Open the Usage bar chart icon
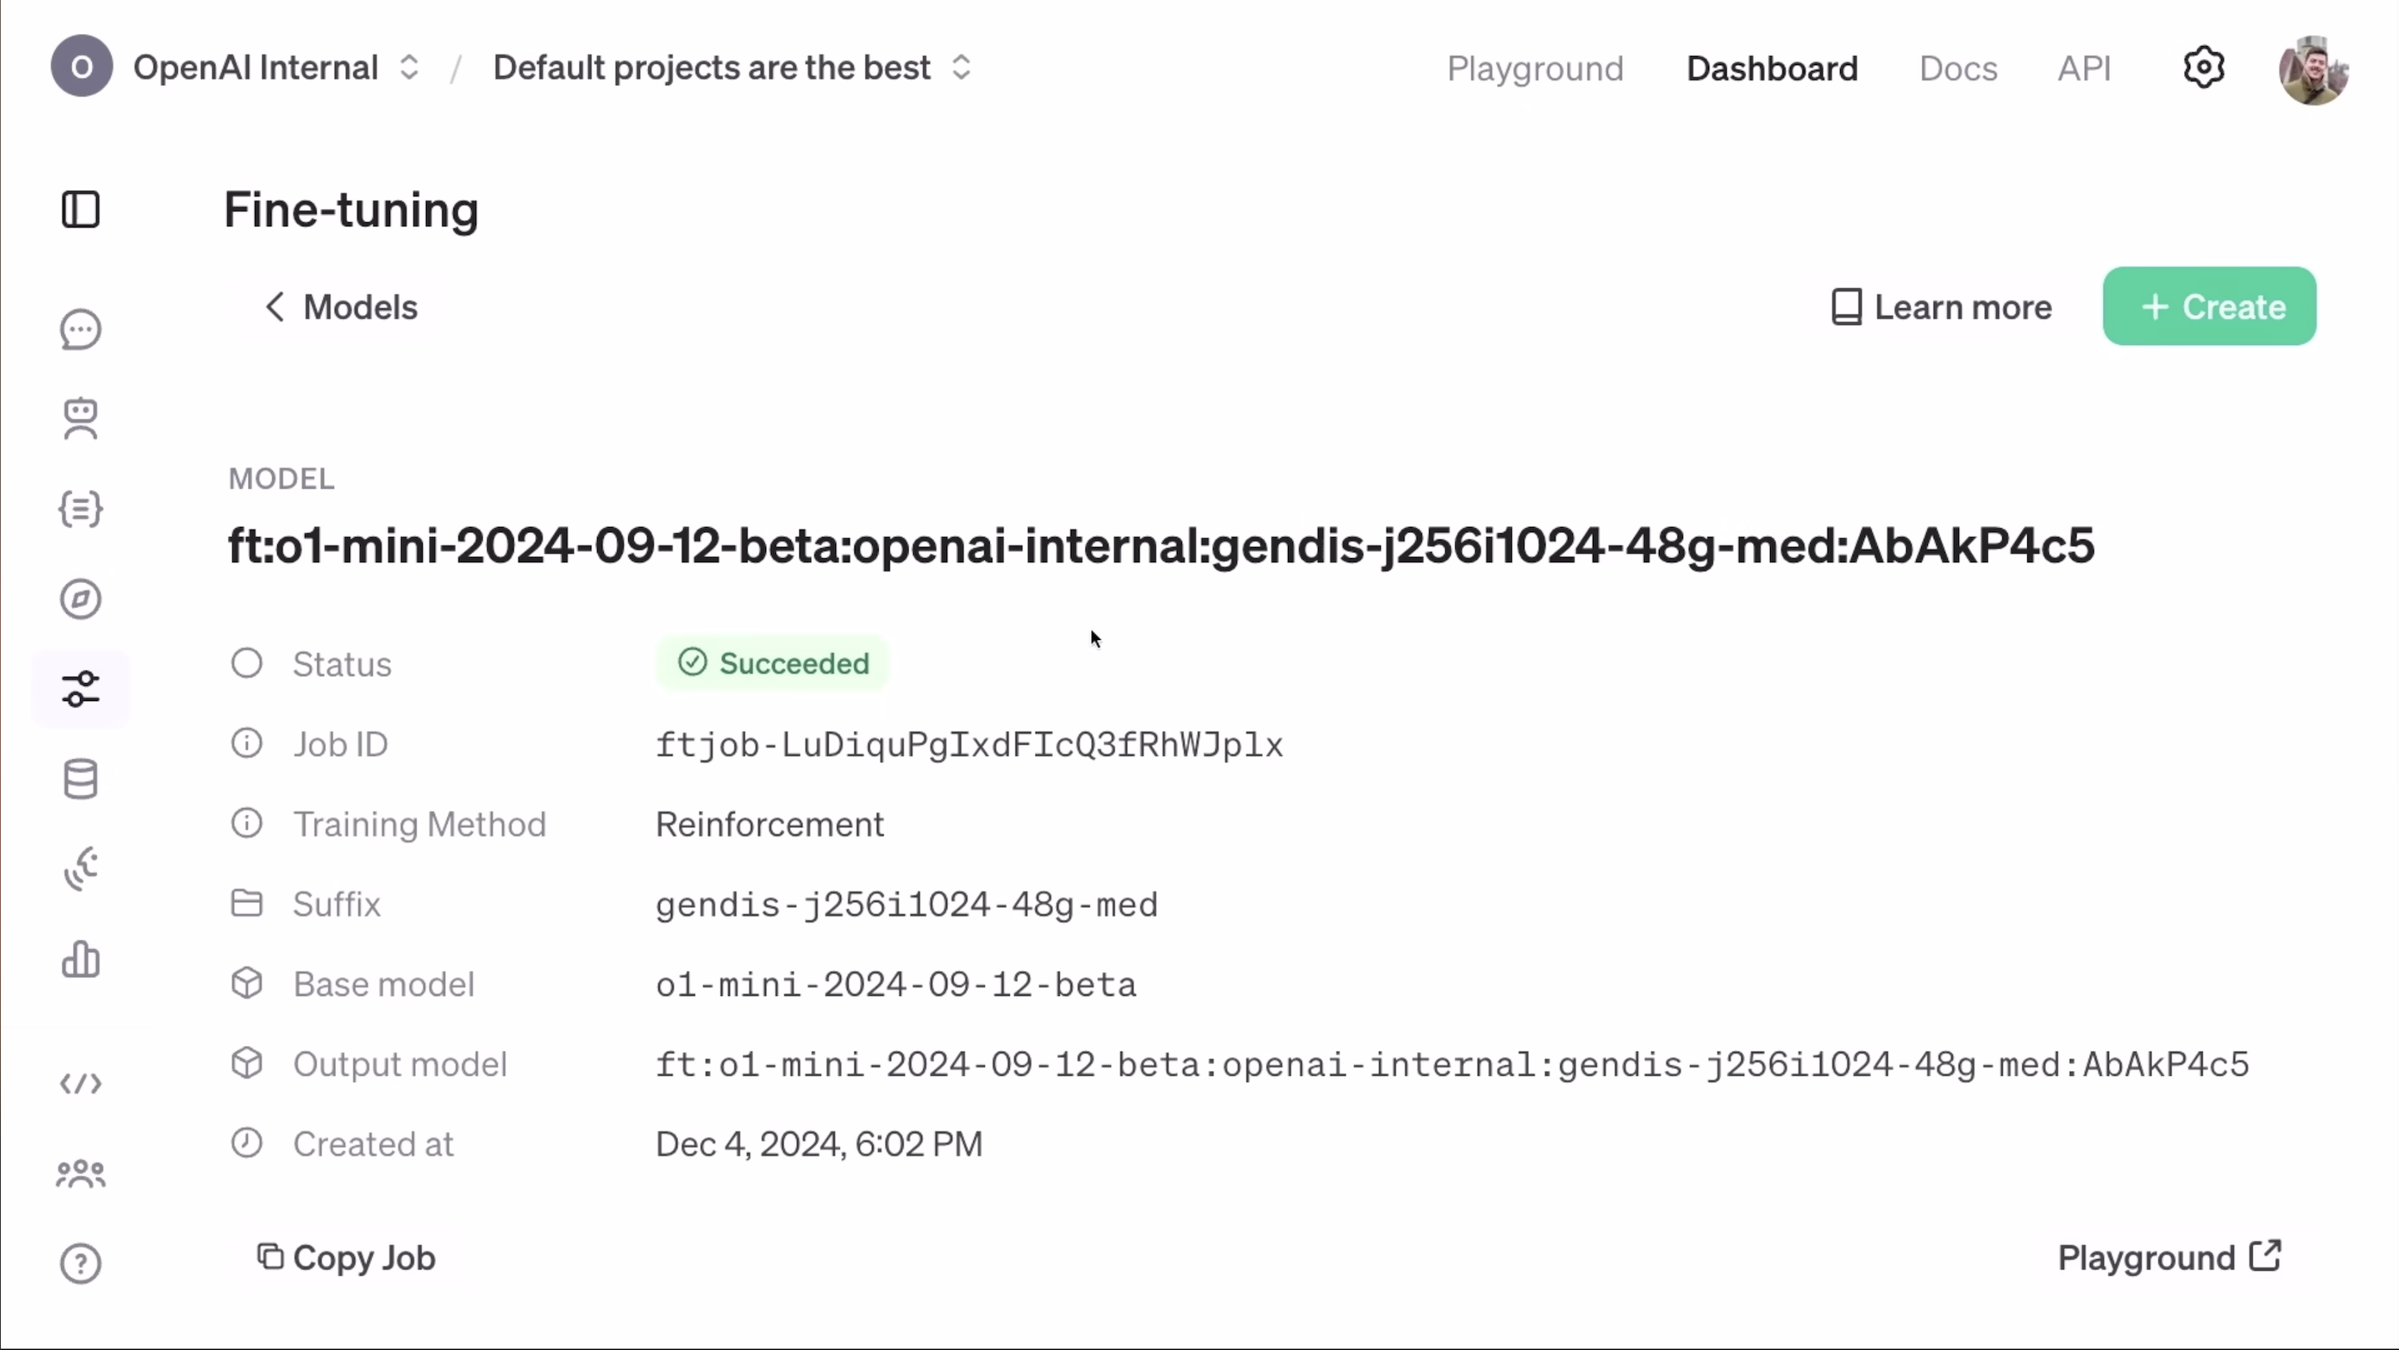This screenshot has width=2399, height=1350. tap(81, 959)
